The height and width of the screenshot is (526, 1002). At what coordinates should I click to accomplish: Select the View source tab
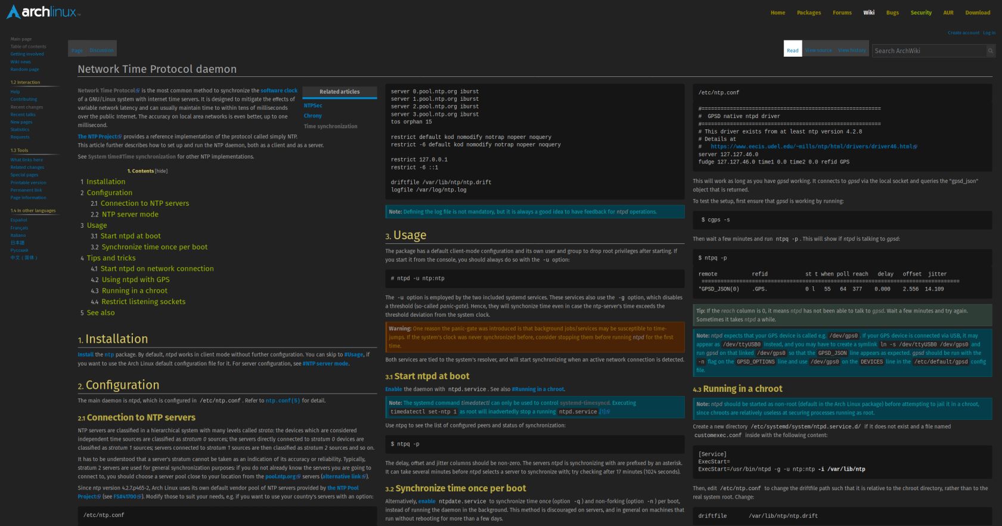click(x=818, y=50)
